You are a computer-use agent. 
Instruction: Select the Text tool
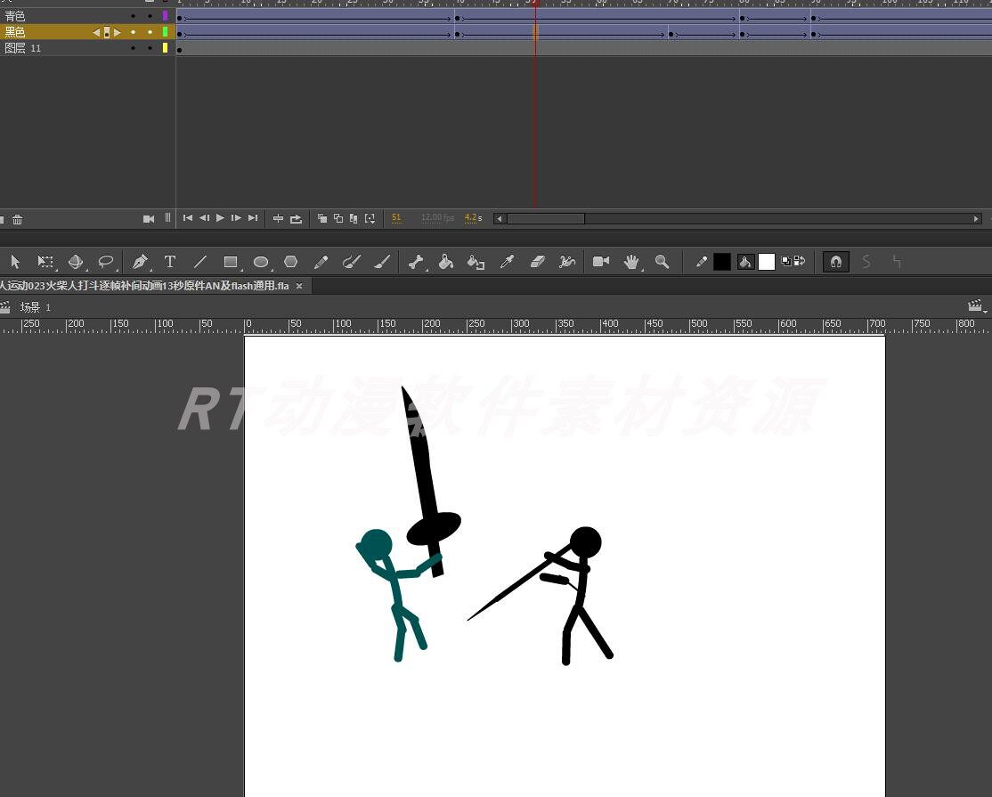click(170, 262)
